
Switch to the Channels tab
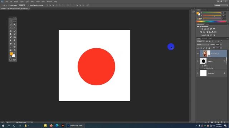[x=204, y=39]
